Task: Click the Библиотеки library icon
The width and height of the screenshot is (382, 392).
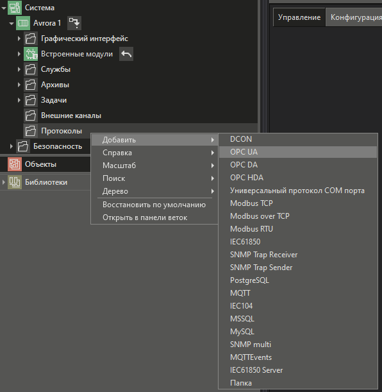Action: point(15,182)
